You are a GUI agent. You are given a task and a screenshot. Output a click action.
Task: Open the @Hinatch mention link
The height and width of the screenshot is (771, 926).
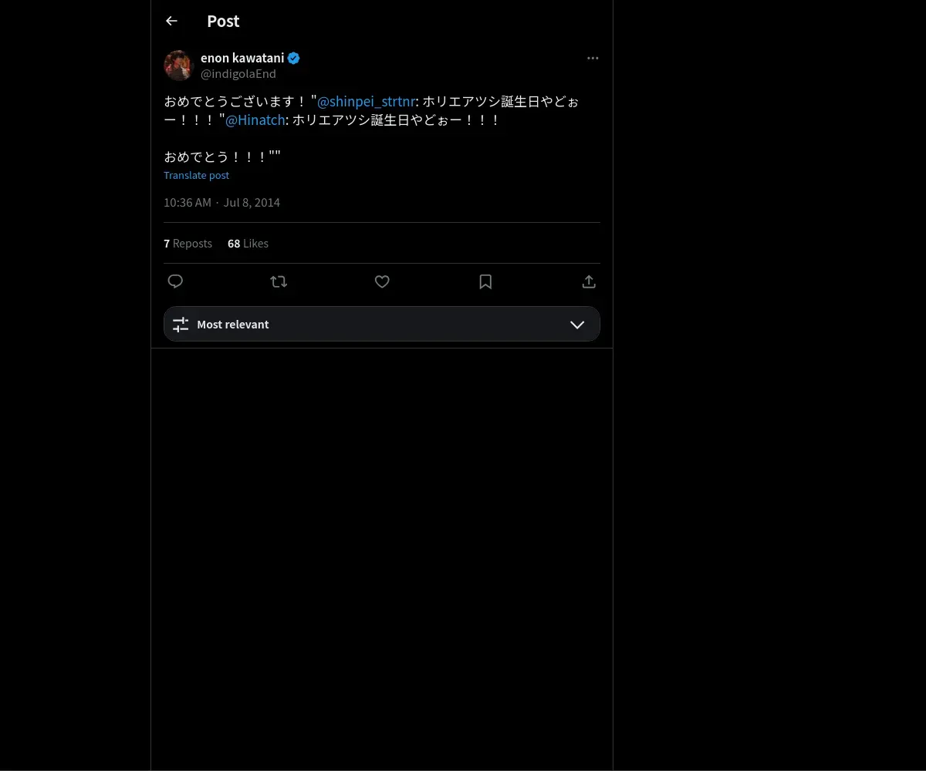click(x=255, y=120)
